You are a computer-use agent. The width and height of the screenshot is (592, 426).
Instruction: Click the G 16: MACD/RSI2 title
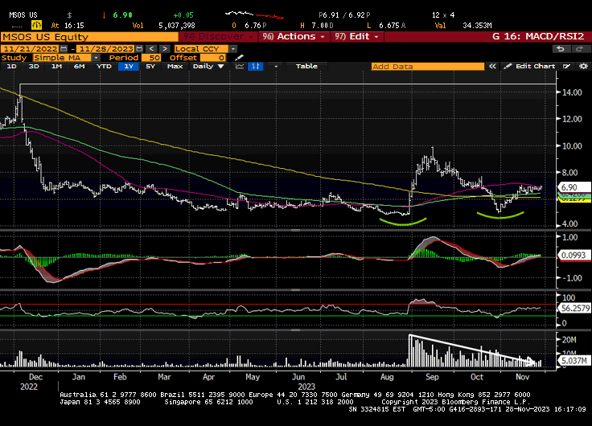(538, 37)
